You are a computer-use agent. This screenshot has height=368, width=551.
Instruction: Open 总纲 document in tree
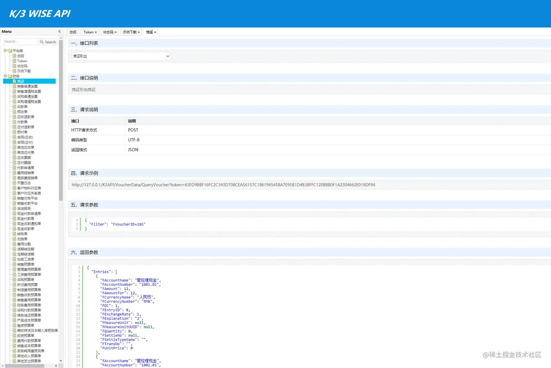[20, 56]
